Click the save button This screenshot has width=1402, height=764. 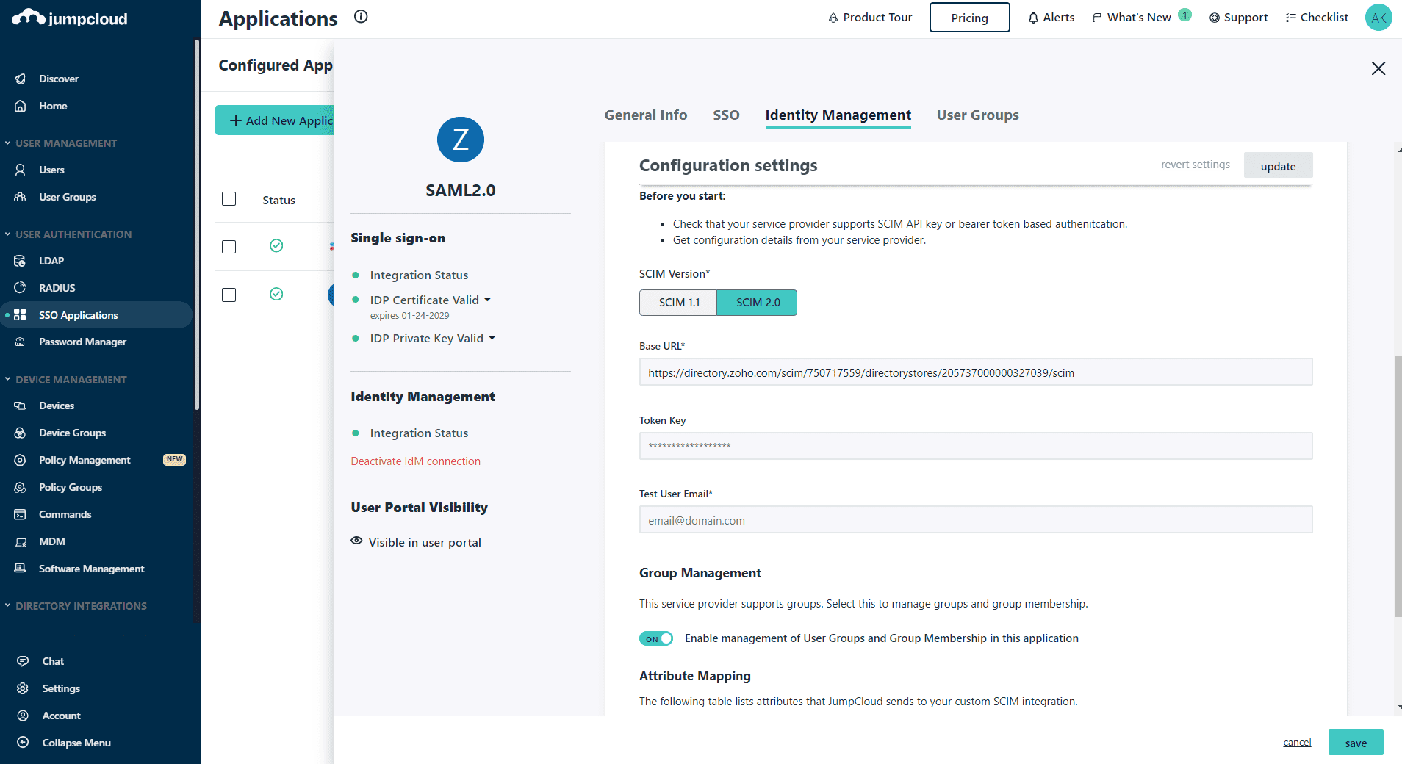[1356, 743]
